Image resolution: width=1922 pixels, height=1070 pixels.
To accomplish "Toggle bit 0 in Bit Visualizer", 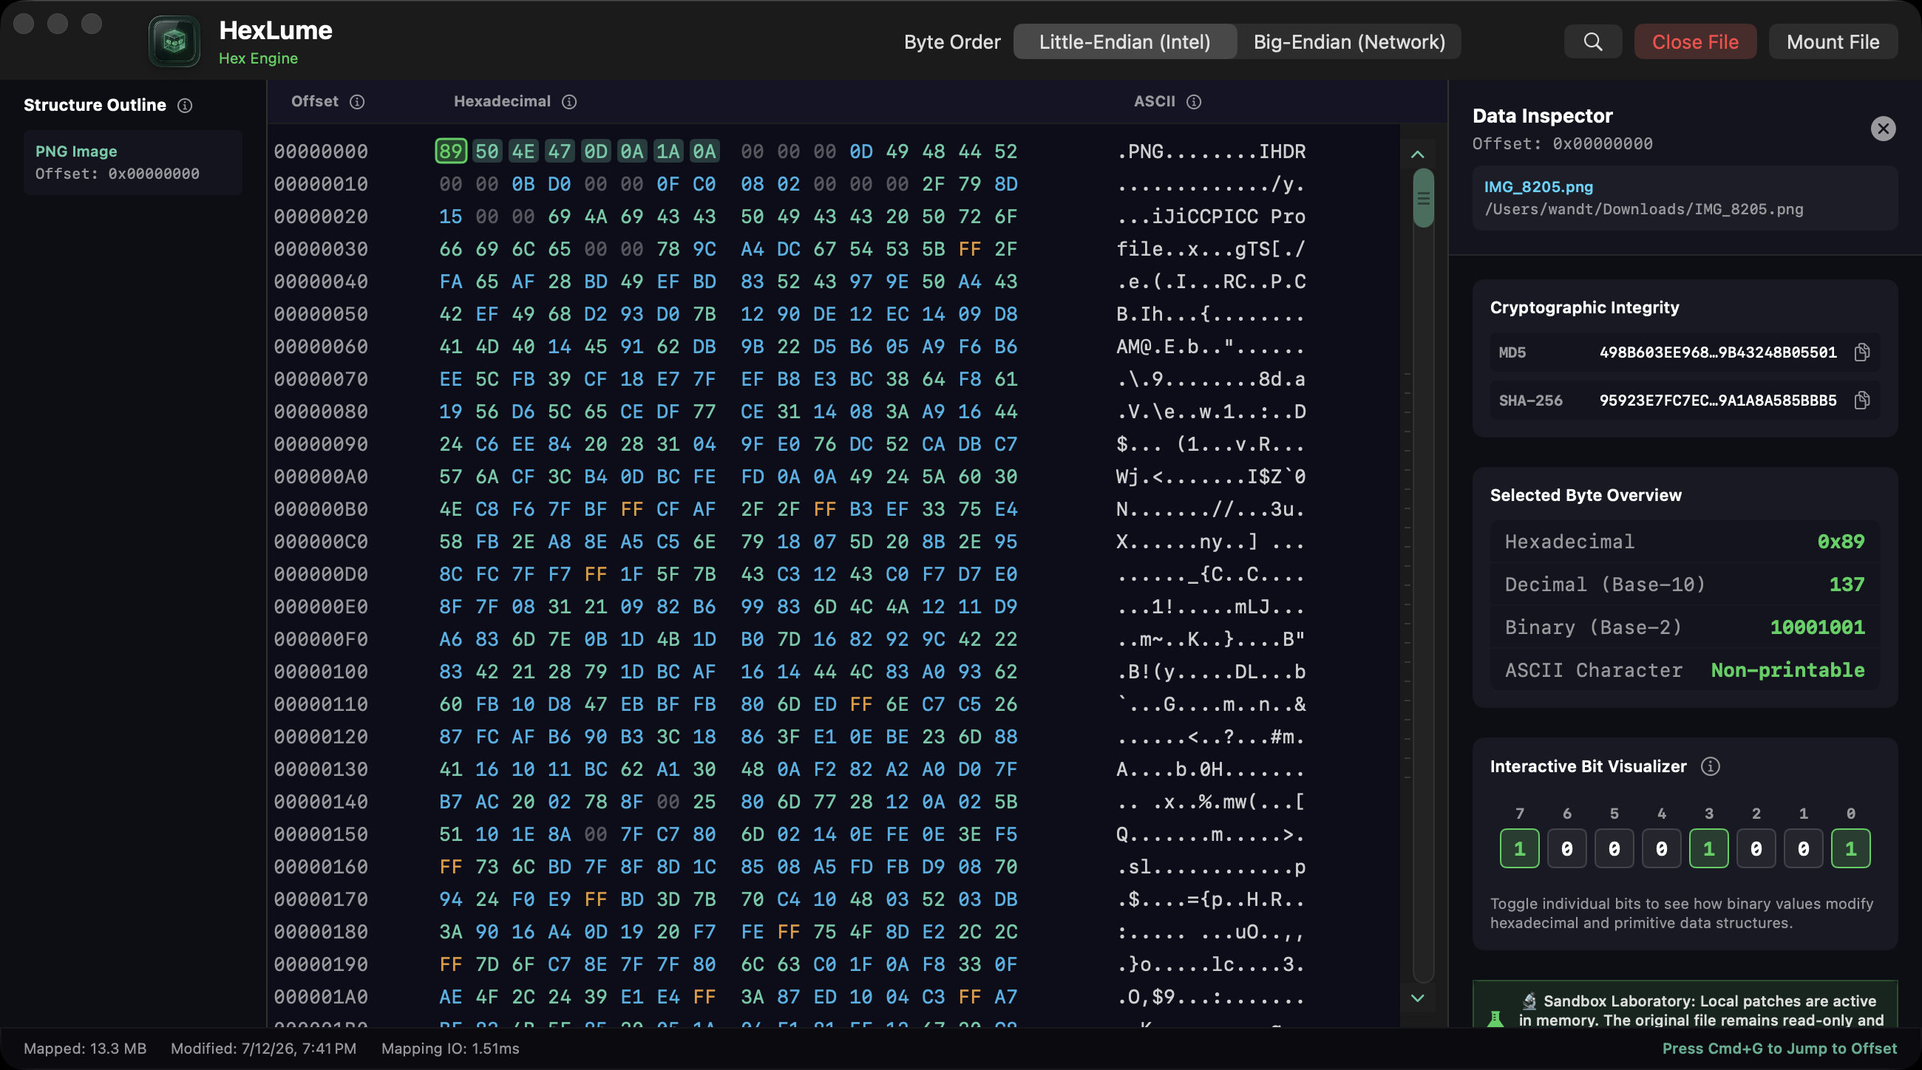I will tap(1850, 848).
